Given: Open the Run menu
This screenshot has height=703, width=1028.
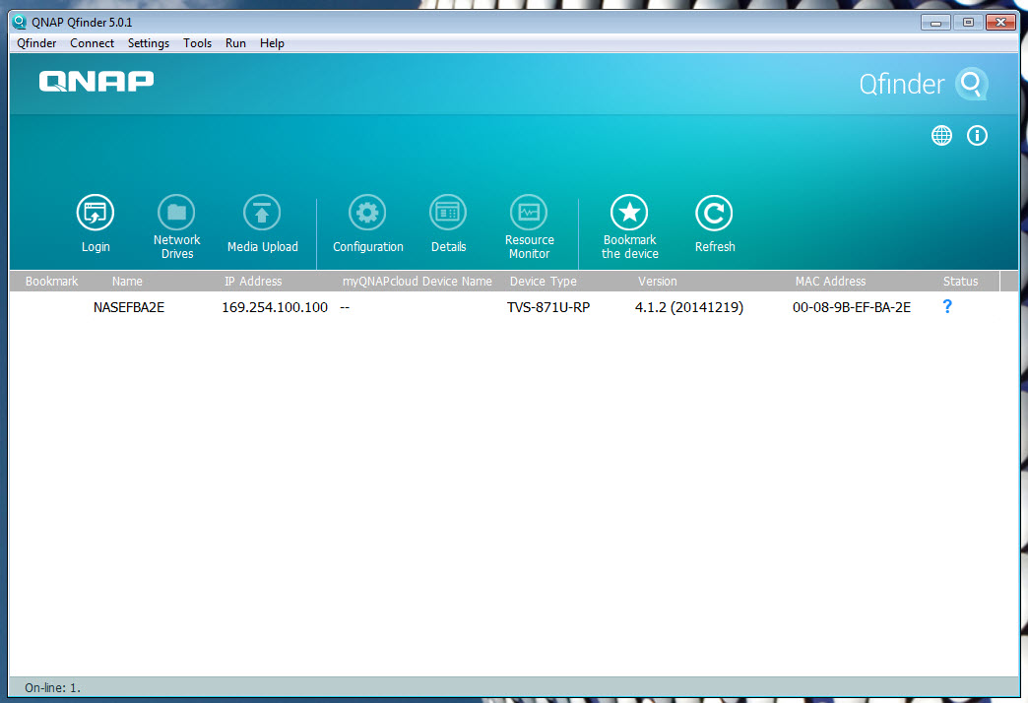Looking at the screenshot, I should coord(235,43).
